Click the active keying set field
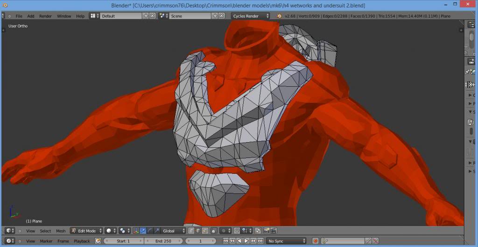This screenshot has height=247, width=478. coord(343,241)
